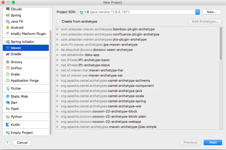Select Empty Project type label
The image size is (226, 150).
[22, 133]
